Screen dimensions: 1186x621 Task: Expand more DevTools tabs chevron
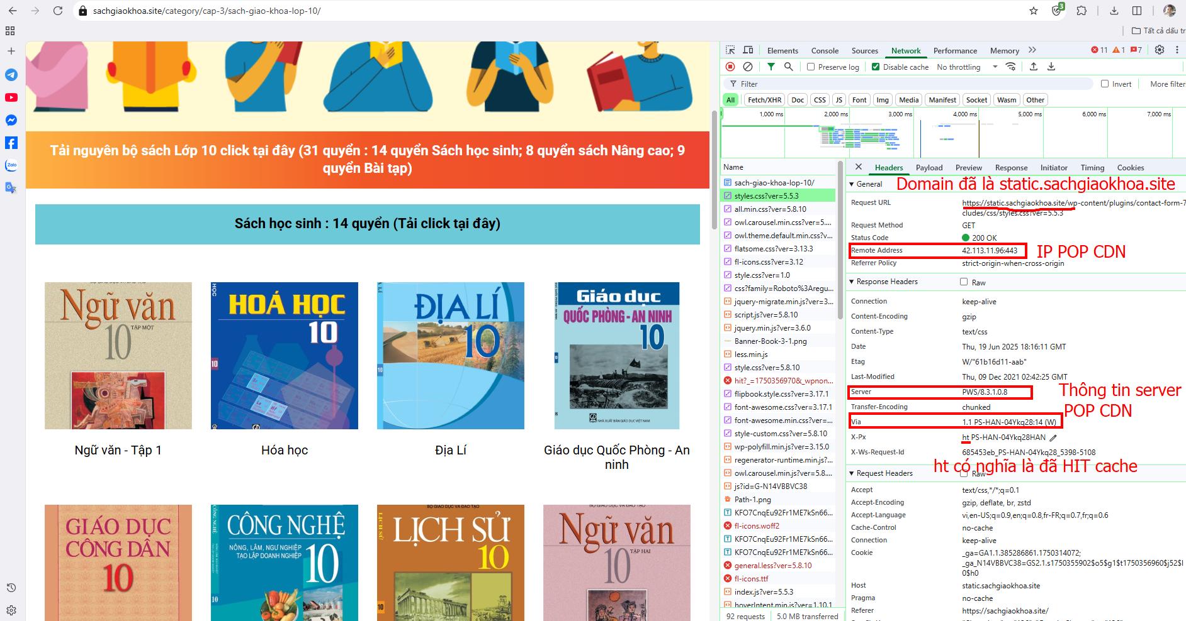pyautogui.click(x=1032, y=50)
